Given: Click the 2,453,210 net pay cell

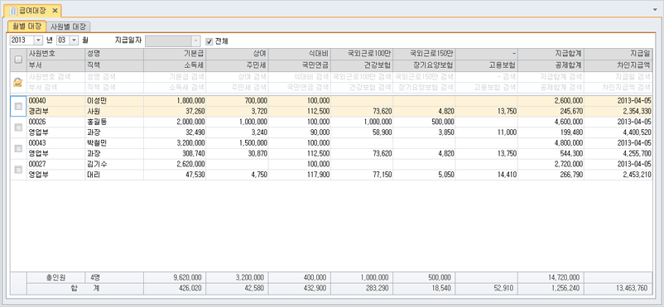Looking at the screenshot, I should [618, 175].
